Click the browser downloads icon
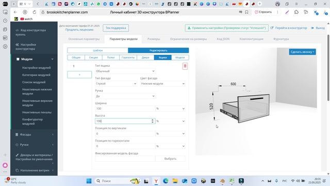 point(325,12)
